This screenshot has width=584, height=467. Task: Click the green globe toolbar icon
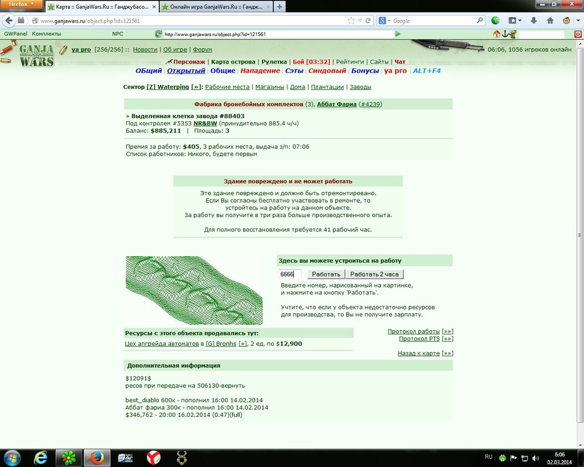point(495,21)
